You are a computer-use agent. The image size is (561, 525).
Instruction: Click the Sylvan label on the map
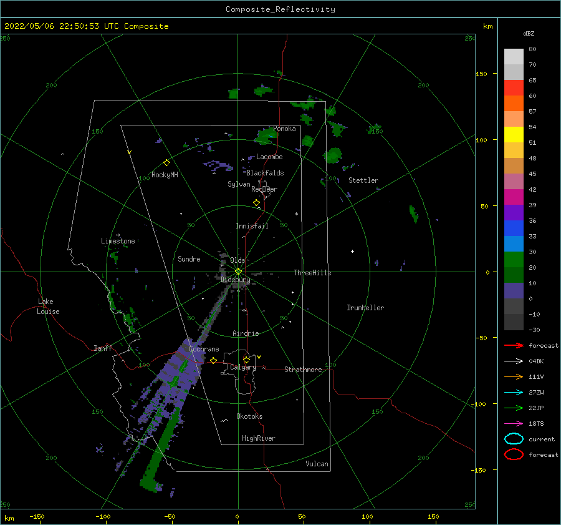239,184
